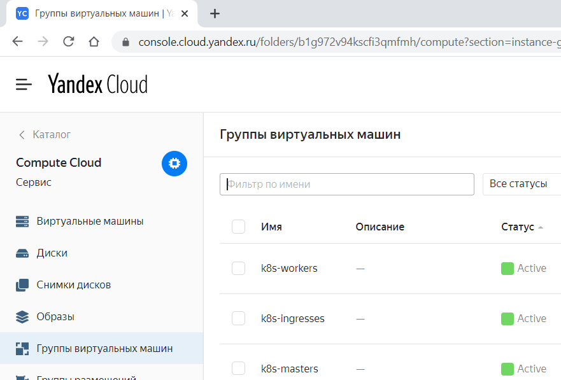Go back to Каталог link
The width and height of the screenshot is (561, 380).
click(52, 134)
